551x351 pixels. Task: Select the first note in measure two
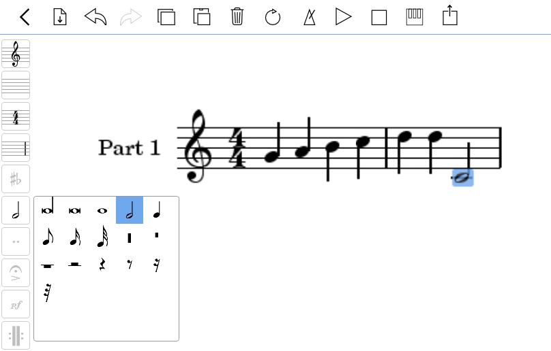(404, 137)
